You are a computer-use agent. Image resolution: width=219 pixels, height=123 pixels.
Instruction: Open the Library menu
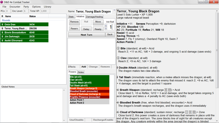[x=48, y=7]
